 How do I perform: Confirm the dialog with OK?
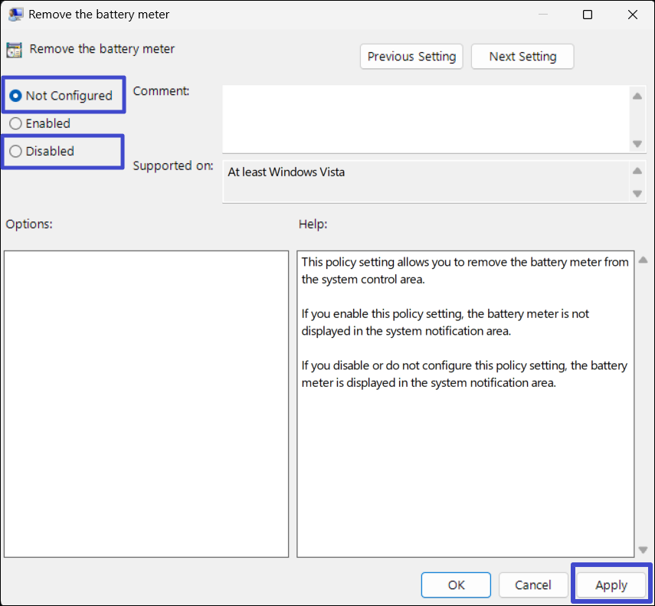pos(456,585)
